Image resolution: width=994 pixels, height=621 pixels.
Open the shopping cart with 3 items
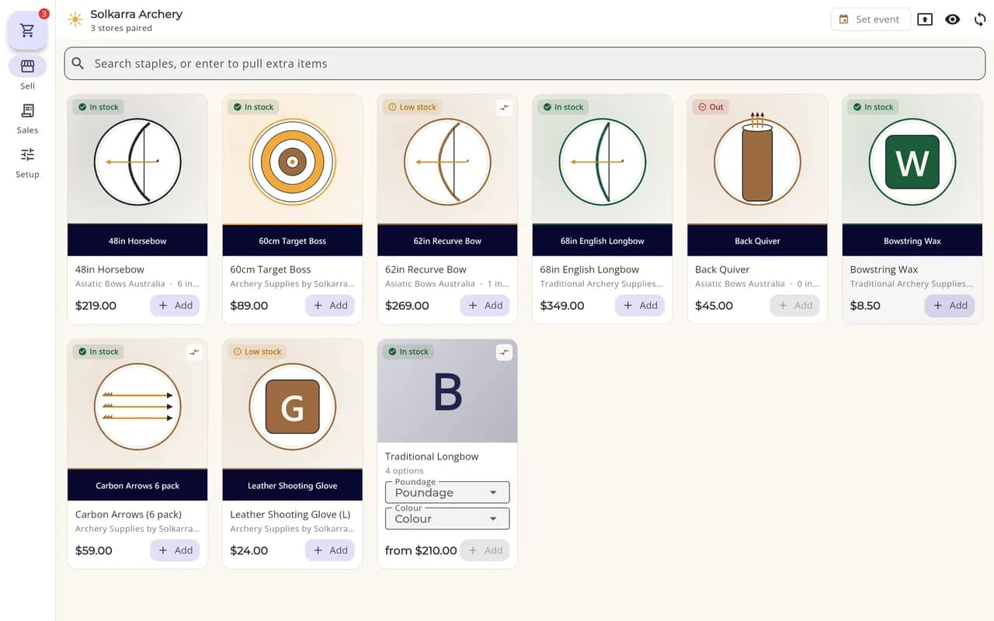(28, 31)
